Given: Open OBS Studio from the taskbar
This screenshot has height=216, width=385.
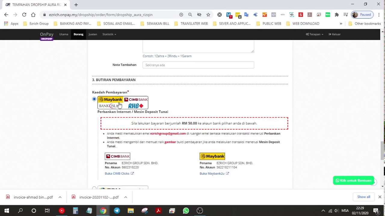Looking at the screenshot, I should (x=200, y=211).
